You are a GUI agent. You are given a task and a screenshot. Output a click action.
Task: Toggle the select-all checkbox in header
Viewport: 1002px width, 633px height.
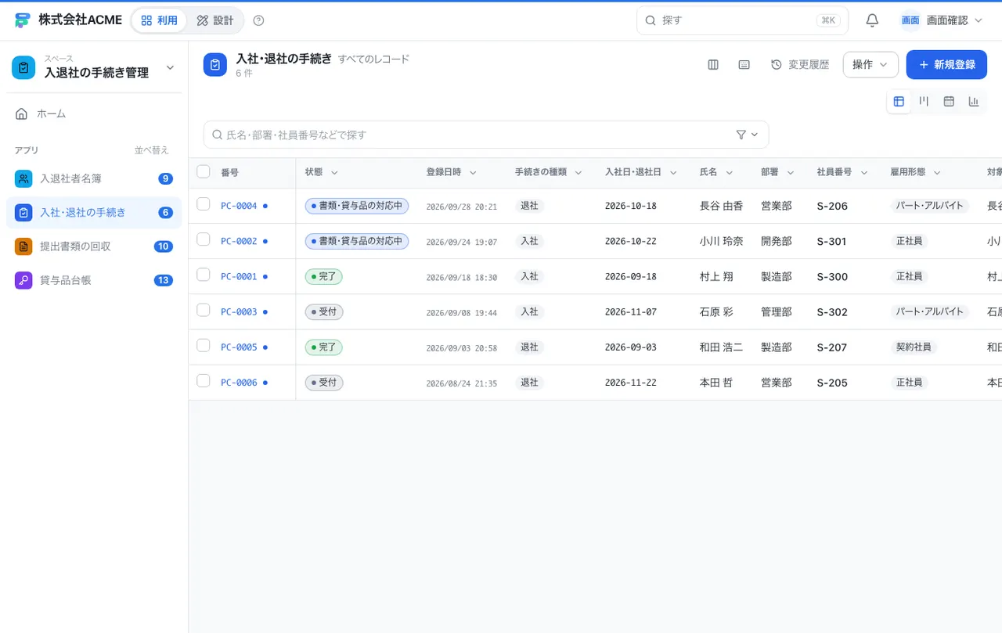pos(204,171)
